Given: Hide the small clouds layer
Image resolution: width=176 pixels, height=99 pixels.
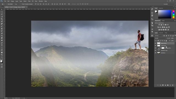Looking at the screenshot, I should pos(156,46).
